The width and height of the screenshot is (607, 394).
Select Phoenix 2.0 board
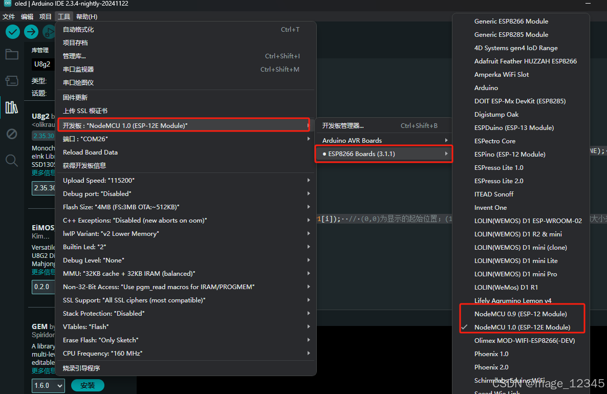click(x=521, y=367)
